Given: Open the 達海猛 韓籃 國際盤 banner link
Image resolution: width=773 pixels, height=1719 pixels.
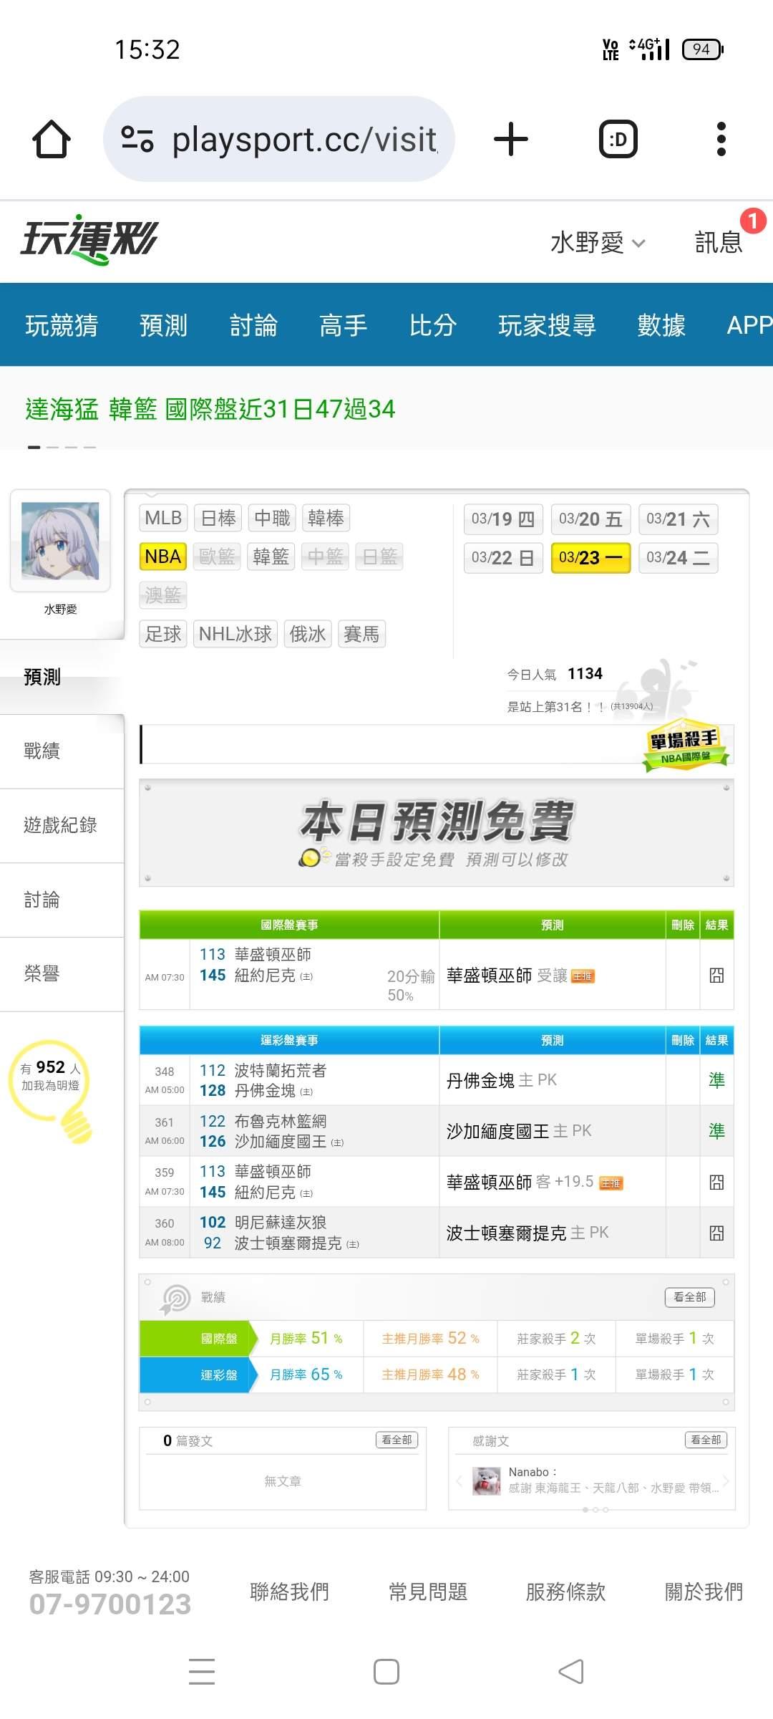Looking at the screenshot, I should 210,409.
